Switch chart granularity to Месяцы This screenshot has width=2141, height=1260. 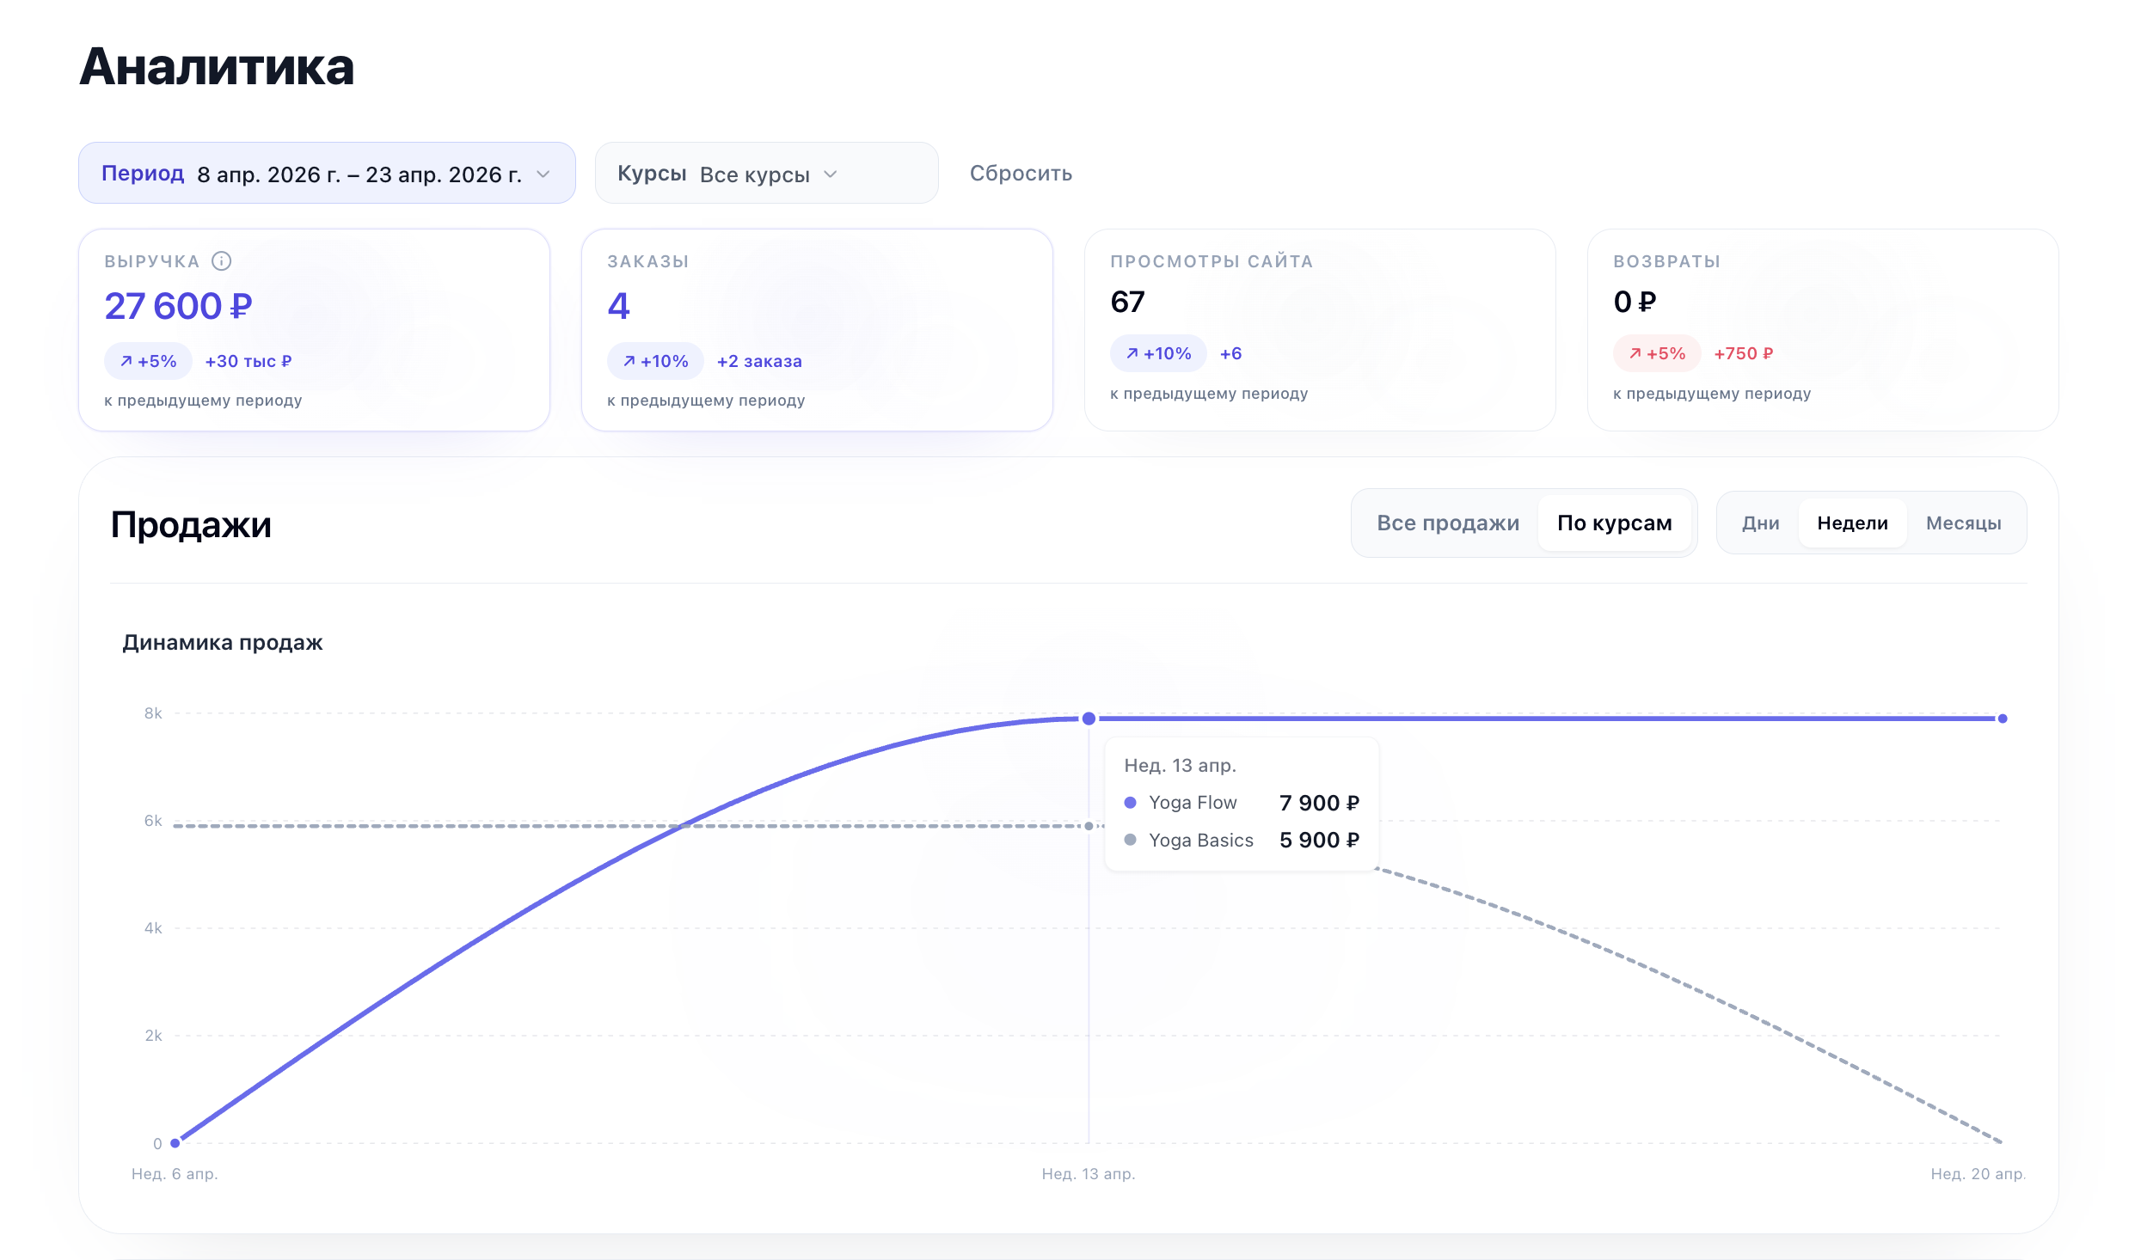(x=1963, y=523)
